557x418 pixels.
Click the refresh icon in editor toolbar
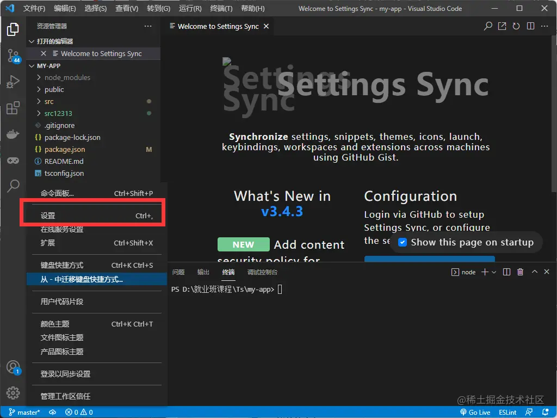click(516, 26)
